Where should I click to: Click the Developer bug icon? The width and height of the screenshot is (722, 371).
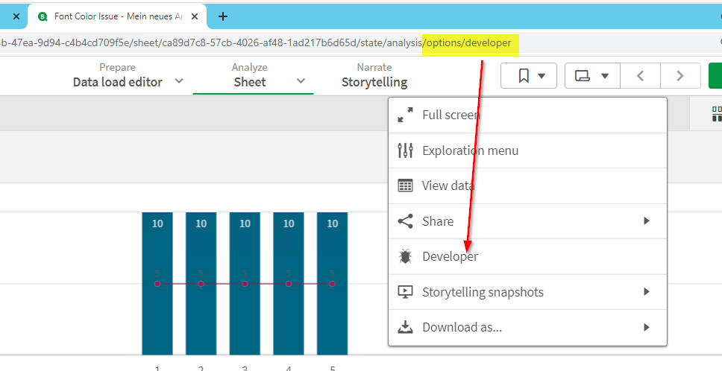coord(405,256)
